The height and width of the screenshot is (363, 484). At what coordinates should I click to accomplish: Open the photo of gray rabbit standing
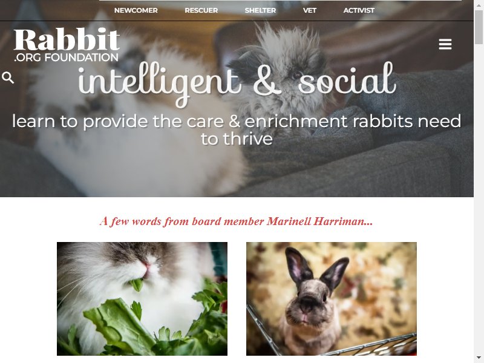(x=331, y=299)
